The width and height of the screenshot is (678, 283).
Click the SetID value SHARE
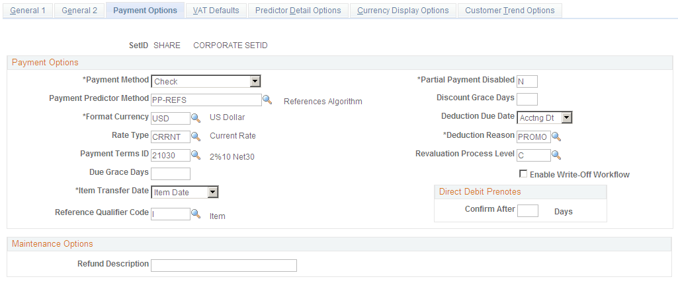pyautogui.click(x=167, y=46)
